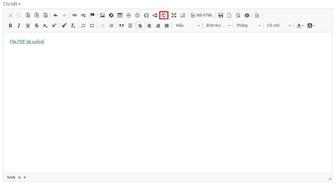This screenshot has width=336, height=184.
Task: Maximize the editor to full screen
Action: (x=174, y=15)
